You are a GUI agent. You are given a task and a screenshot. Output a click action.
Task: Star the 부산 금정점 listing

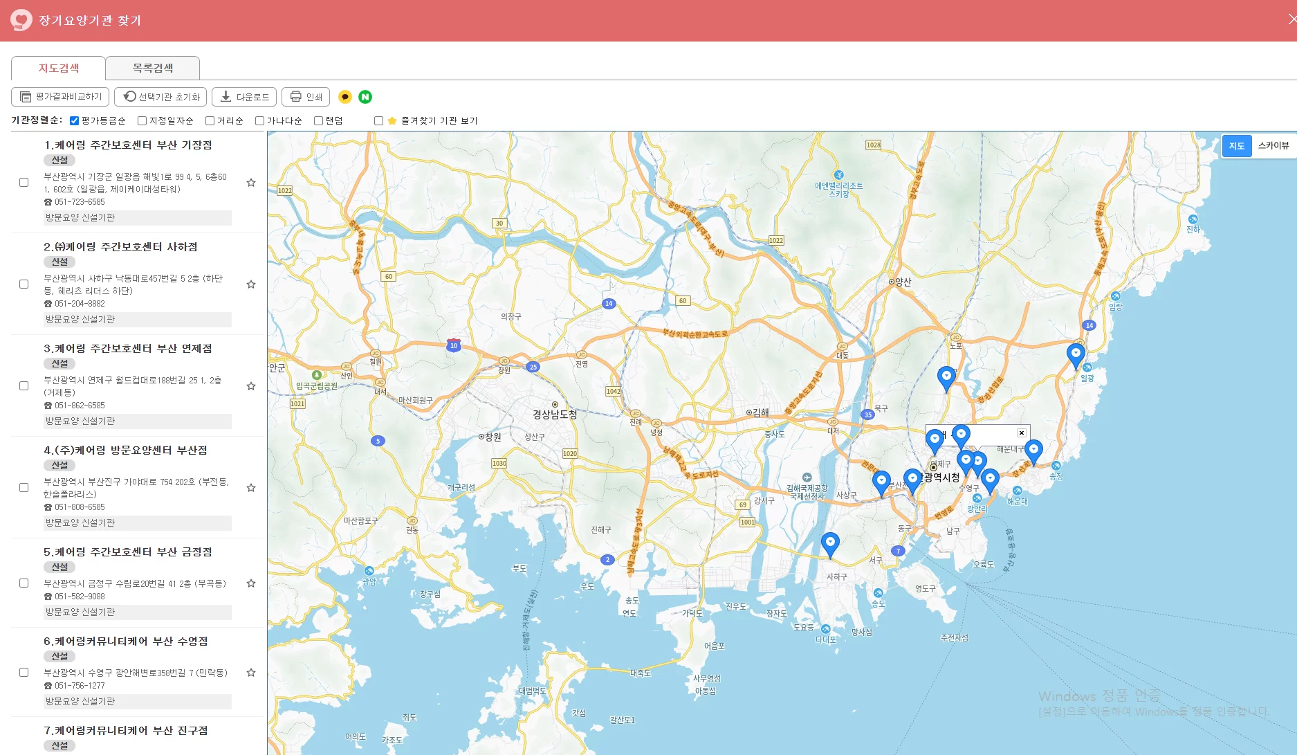click(251, 583)
